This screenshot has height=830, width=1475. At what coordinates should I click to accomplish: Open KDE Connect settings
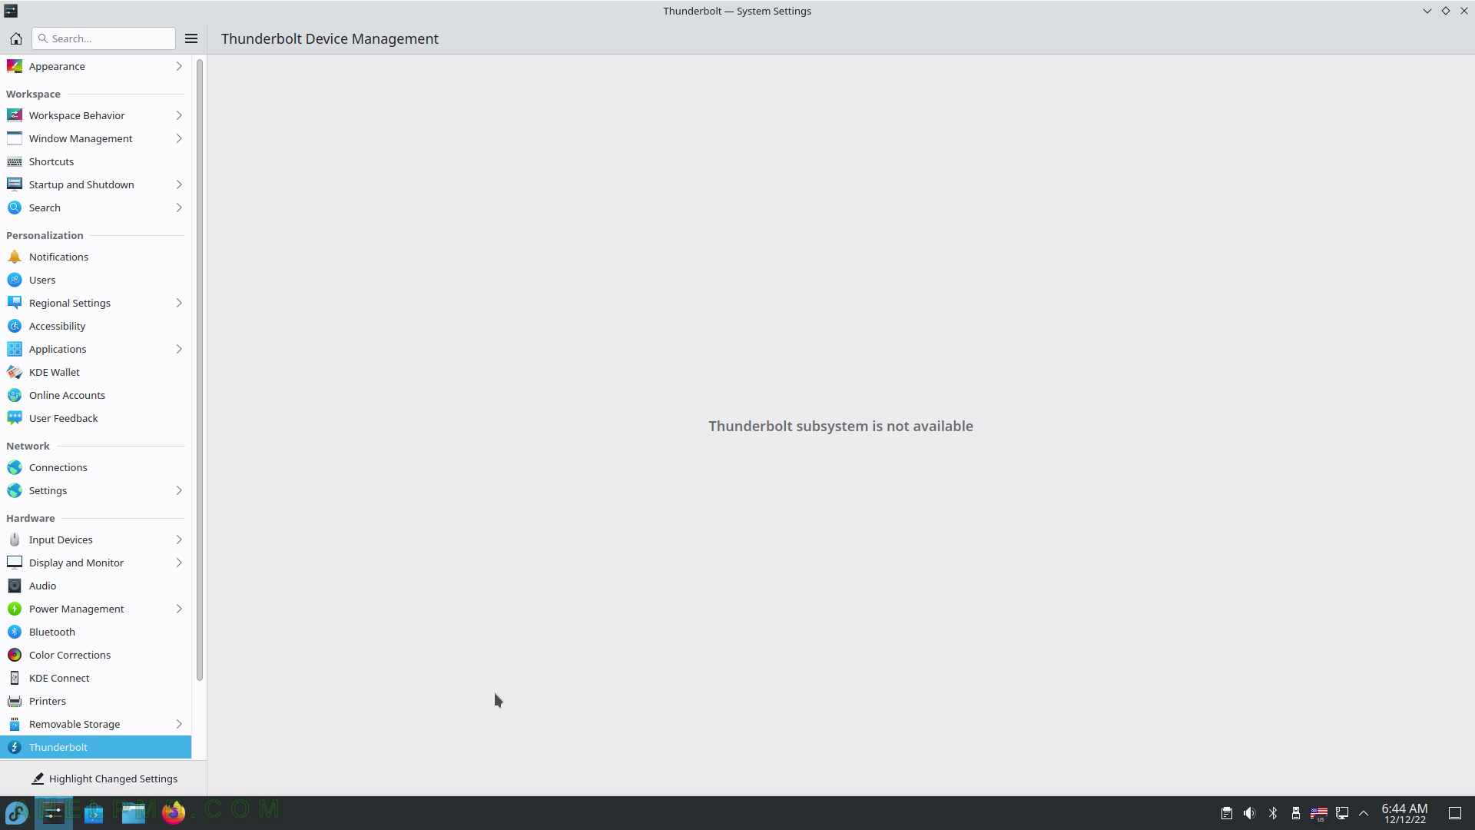coord(95,678)
